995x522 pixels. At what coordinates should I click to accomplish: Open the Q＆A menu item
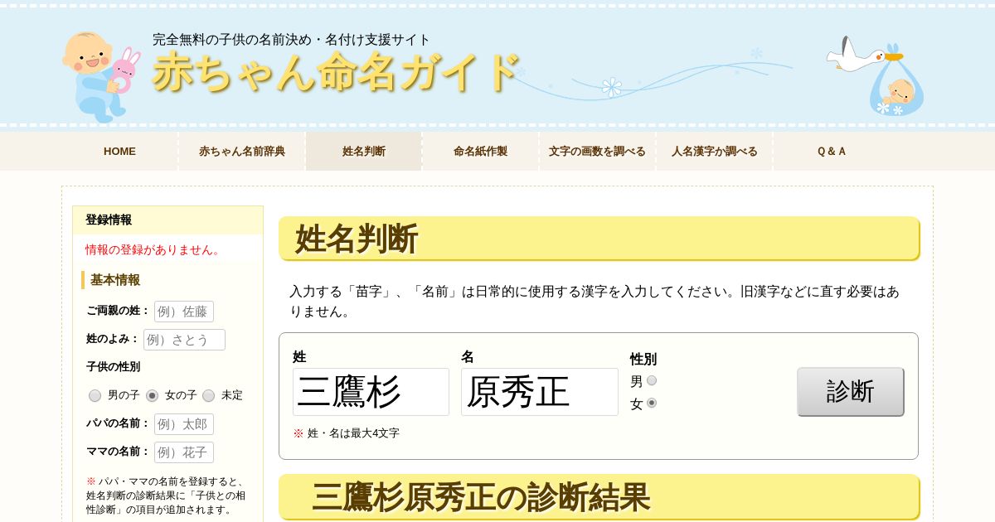coord(832,152)
